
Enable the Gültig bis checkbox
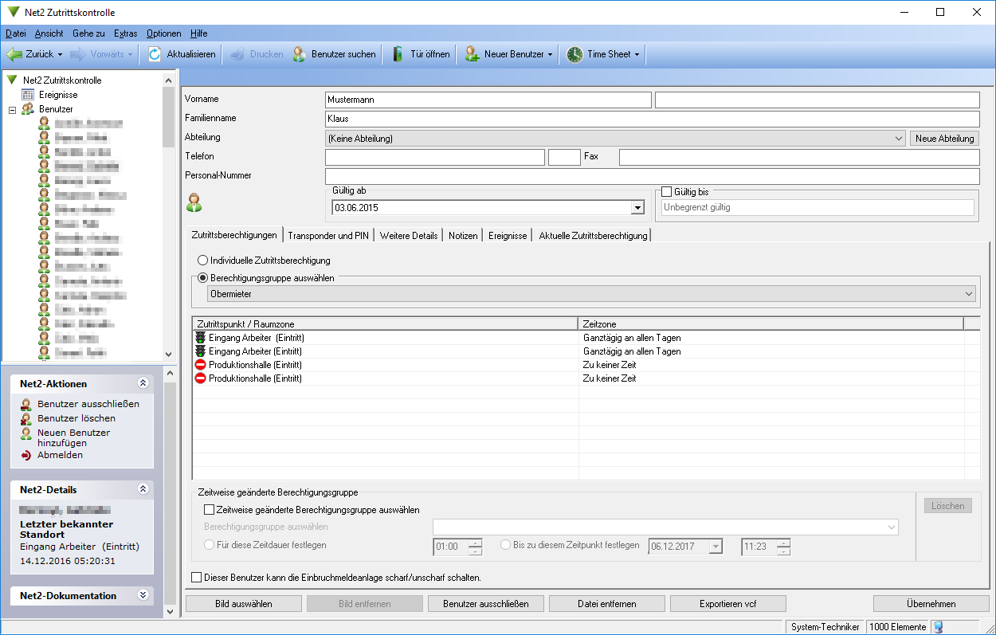(x=667, y=192)
